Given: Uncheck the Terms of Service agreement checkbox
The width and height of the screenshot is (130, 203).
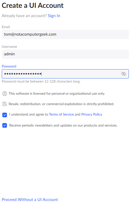Looking at the screenshot, I should (x=5, y=115).
